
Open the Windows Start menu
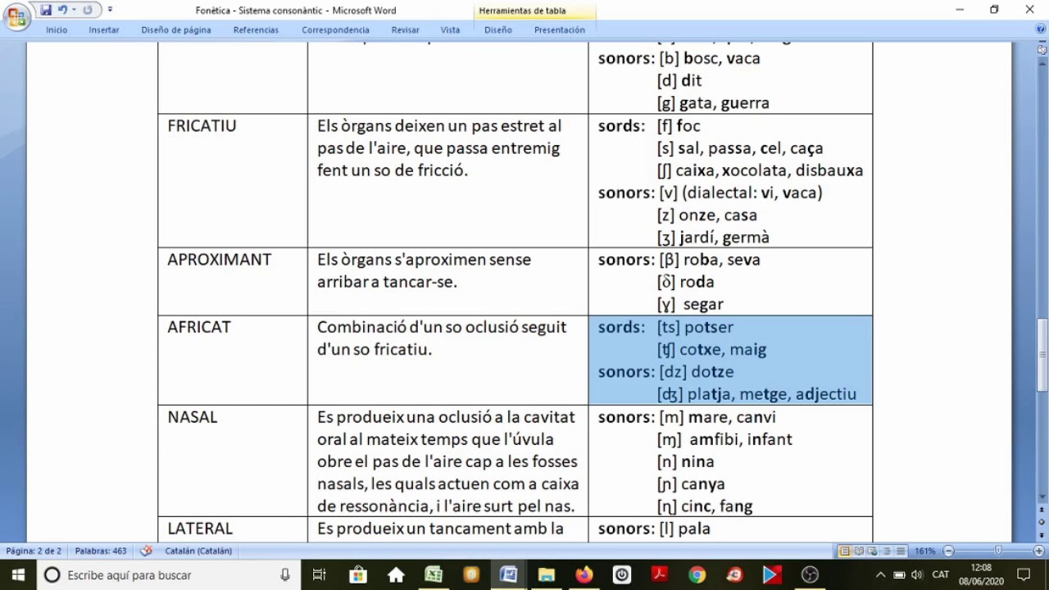click(18, 574)
